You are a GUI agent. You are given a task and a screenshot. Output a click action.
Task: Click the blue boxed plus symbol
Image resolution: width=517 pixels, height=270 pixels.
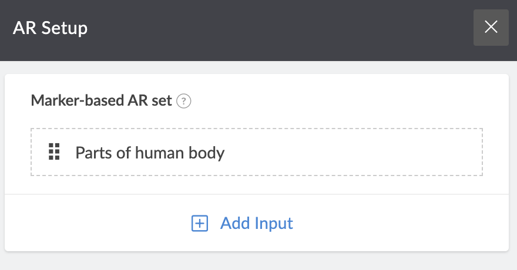coord(200,224)
